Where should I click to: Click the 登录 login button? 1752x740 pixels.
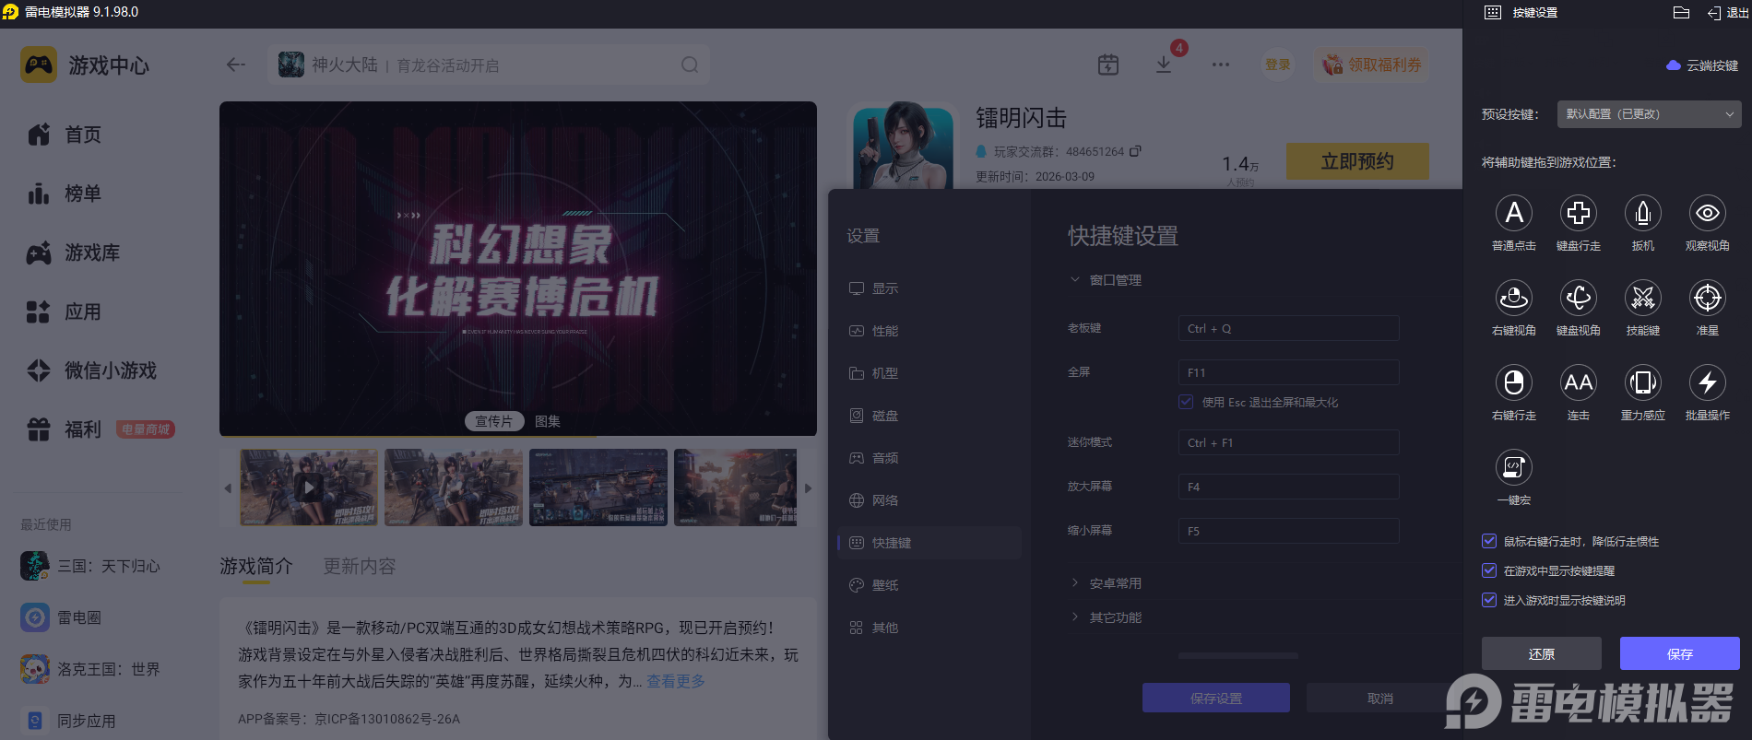(1277, 65)
